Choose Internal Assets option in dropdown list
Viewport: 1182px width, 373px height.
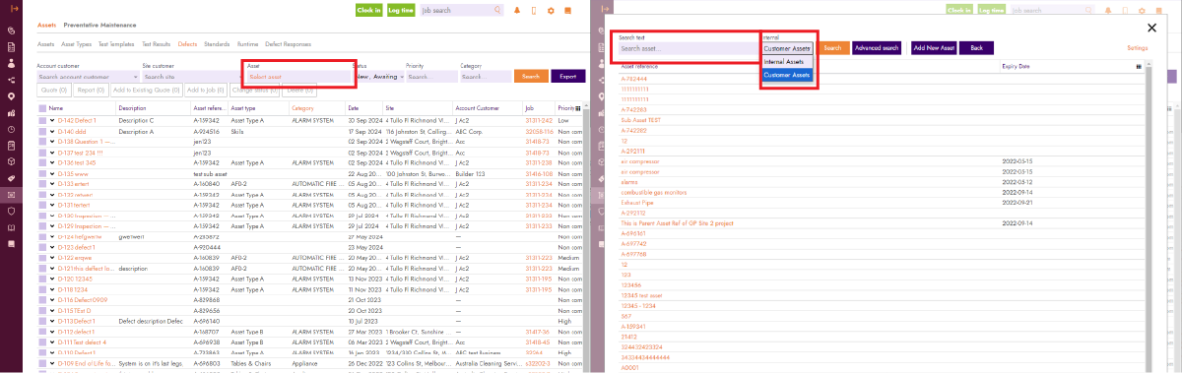(x=787, y=61)
